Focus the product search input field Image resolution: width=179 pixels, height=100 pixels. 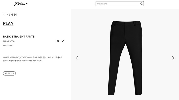[120, 4]
